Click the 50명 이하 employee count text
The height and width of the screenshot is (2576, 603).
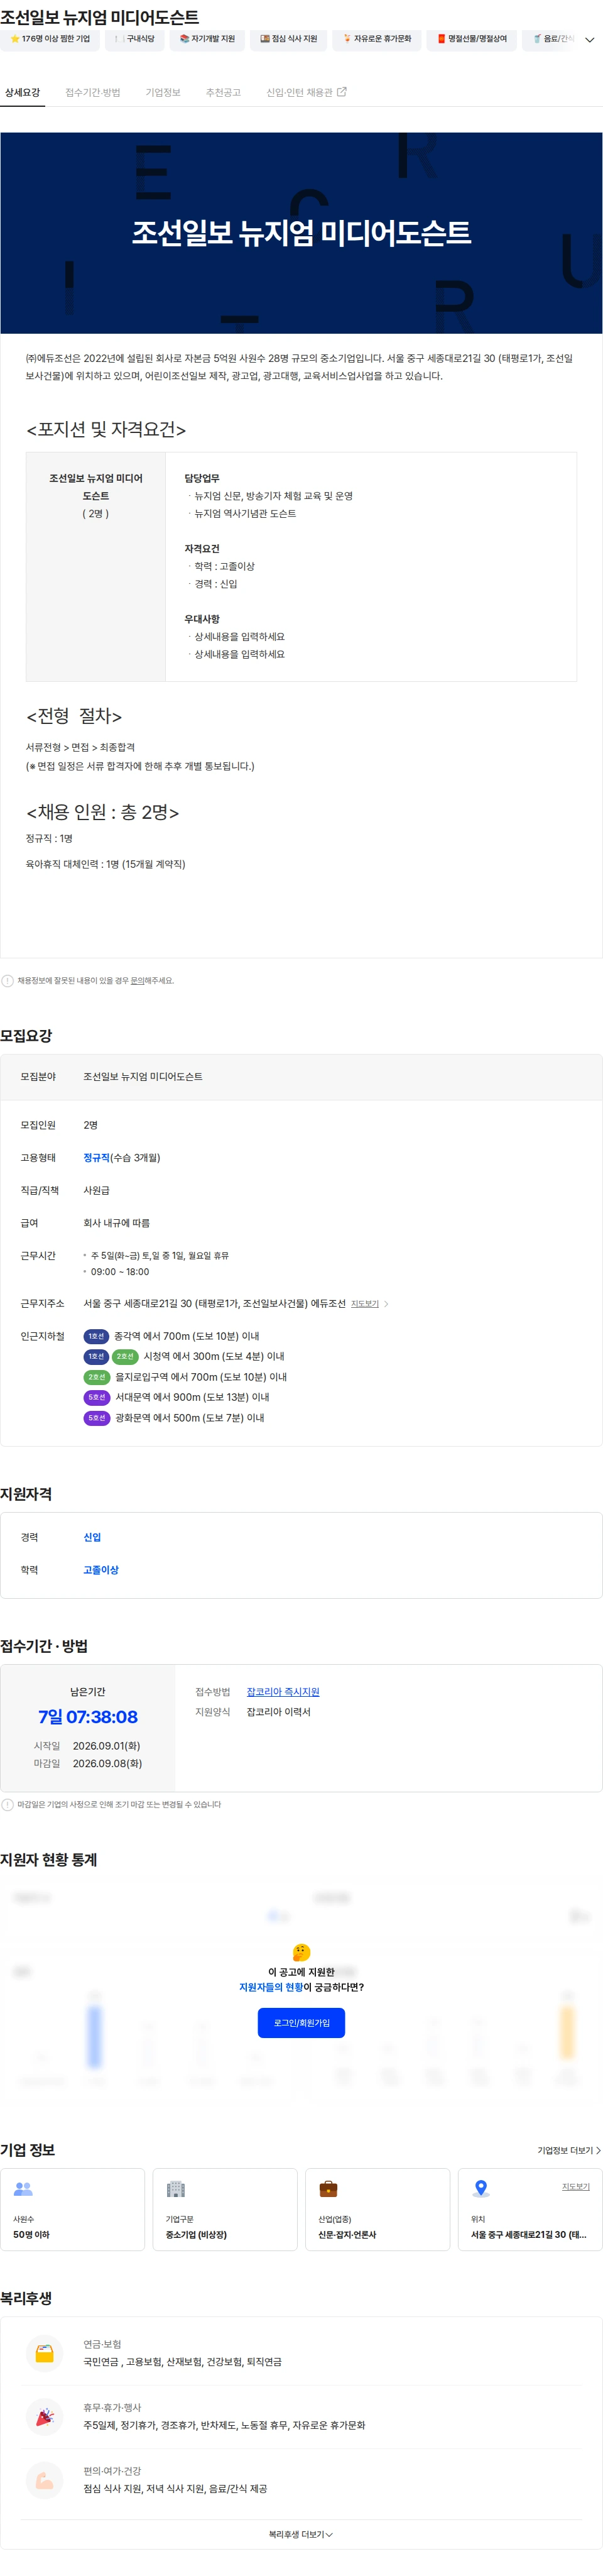[x=31, y=2235]
